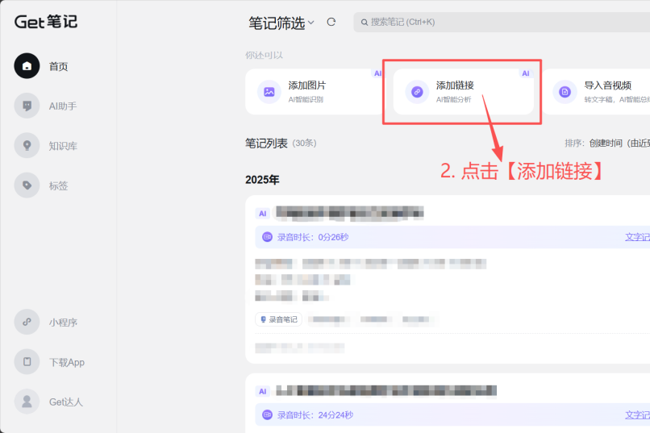Click 录音时长：24分24秒 text

coord(315,414)
